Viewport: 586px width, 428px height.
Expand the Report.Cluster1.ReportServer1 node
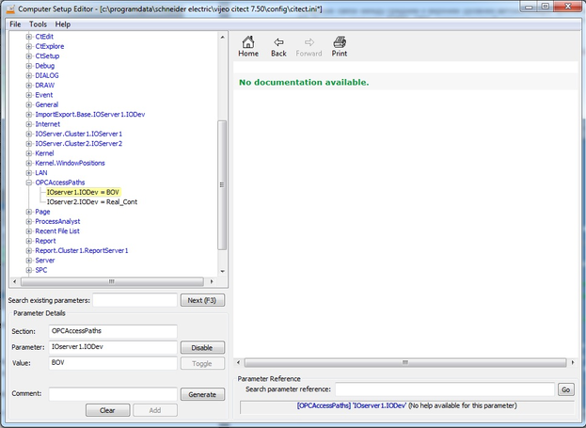[29, 250]
